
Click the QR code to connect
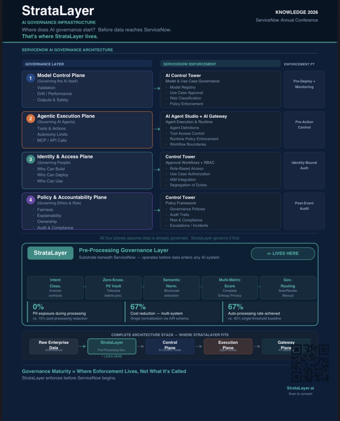tap(310, 363)
